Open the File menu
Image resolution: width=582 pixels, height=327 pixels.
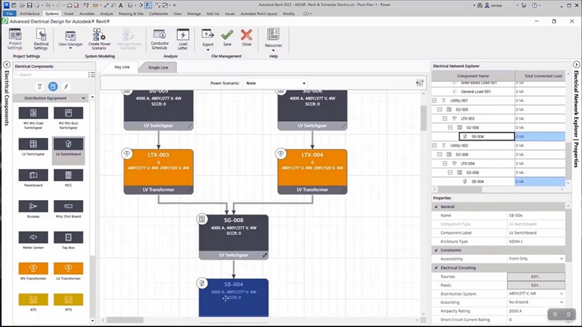coord(10,14)
